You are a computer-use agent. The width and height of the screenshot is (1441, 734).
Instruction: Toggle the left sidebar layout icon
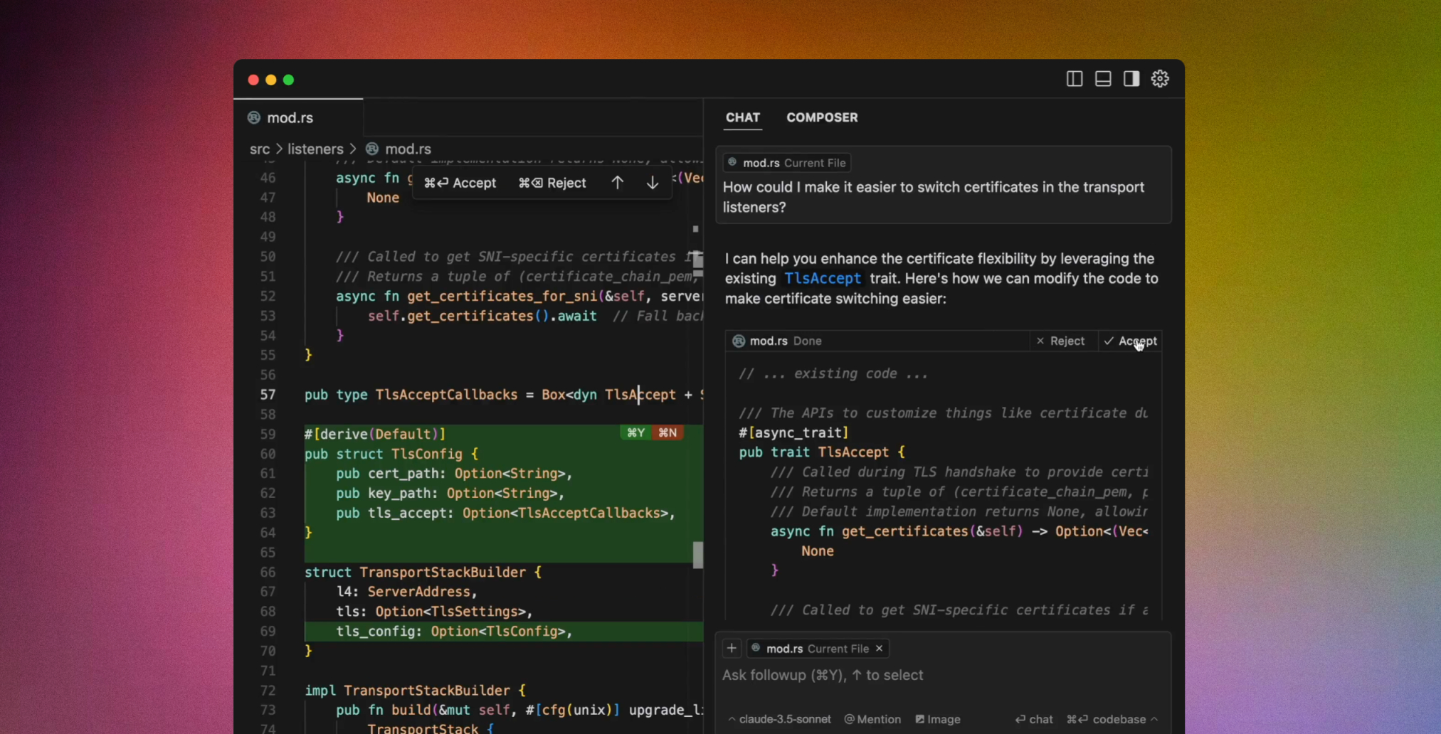tap(1075, 79)
